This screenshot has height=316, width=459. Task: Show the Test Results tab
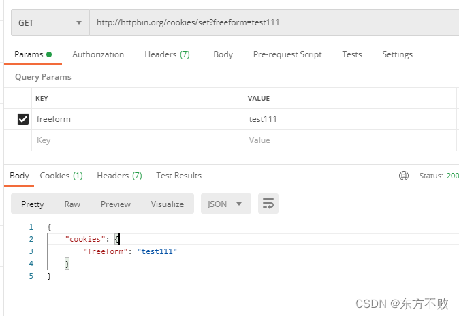[x=178, y=176]
